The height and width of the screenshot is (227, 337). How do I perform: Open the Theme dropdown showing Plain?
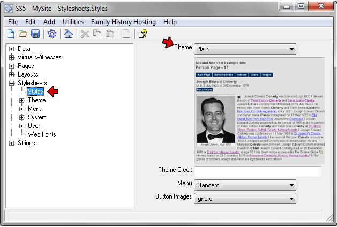coord(244,49)
